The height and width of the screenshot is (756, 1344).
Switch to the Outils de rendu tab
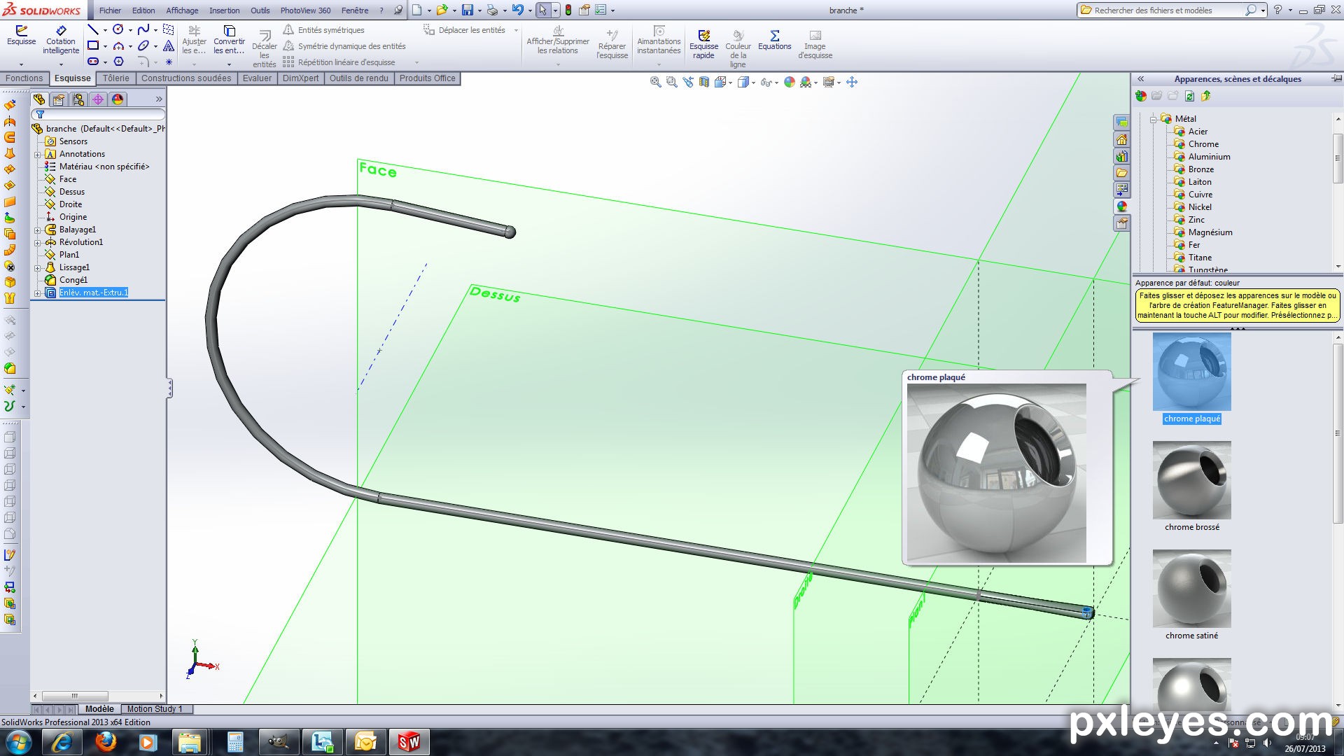tap(358, 78)
